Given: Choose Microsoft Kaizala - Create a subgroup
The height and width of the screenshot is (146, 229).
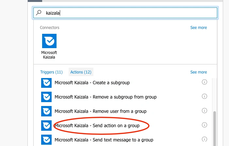Looking at the screenshot, I should [x=92, y=83].
